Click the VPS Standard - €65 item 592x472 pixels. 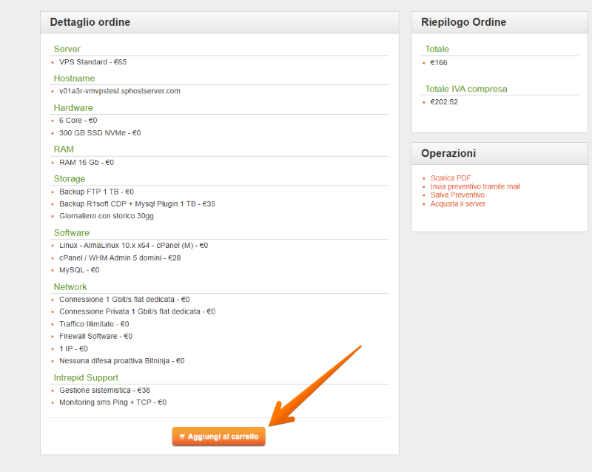coord(92,62)
